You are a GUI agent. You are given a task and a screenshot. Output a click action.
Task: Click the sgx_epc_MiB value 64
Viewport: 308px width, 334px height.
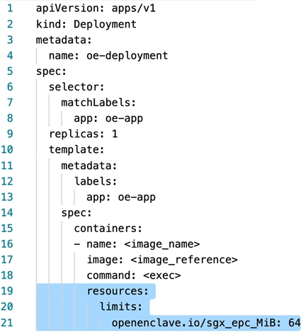coord(295,323)
